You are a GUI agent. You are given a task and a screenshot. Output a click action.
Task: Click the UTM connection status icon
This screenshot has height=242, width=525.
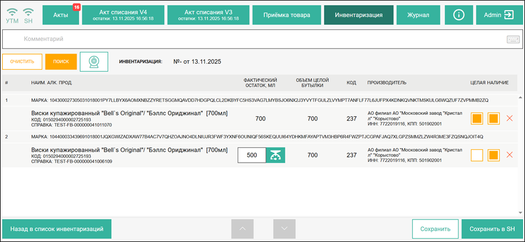[x=12, y=15]
